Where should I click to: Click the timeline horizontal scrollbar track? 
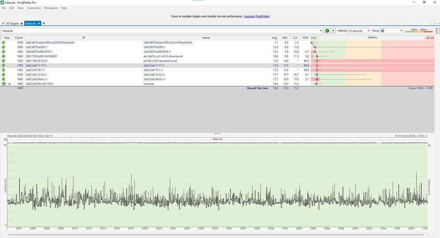pyautogui.click(x=216, y=234)
